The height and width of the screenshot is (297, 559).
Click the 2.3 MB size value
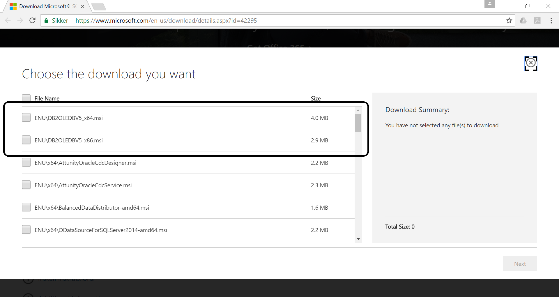pos(319,185)
